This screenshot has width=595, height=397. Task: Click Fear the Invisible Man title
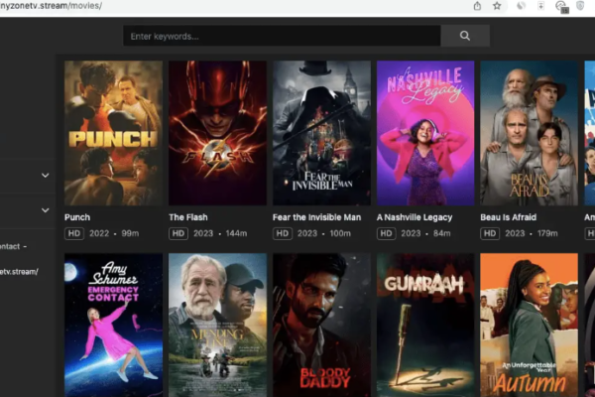(317, 217)
